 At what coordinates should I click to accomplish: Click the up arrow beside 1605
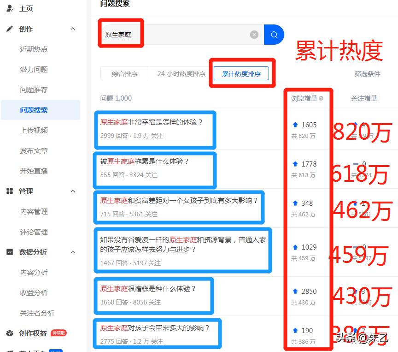point(295,125)
